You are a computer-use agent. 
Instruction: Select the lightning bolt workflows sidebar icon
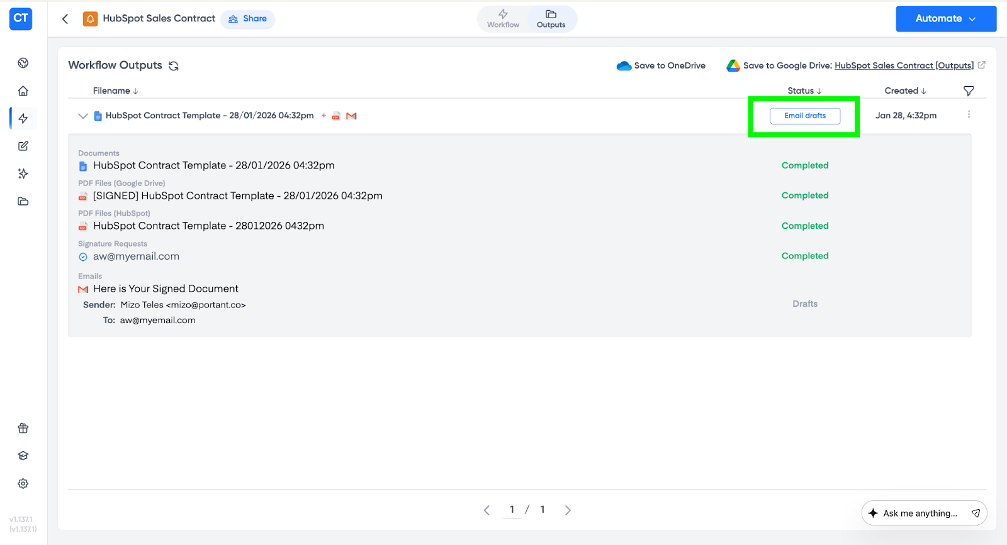click(23, 119)
